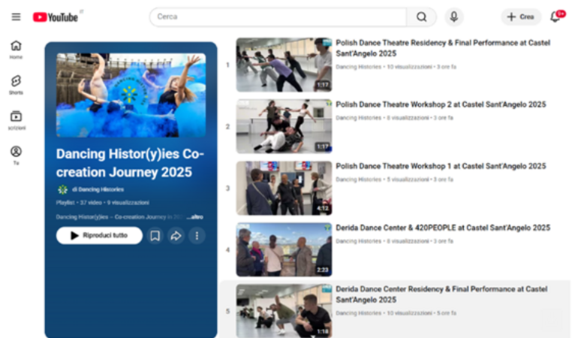Open playlist three-dot more options
Screen dimensions: 578x338
[x=197, y=235]
